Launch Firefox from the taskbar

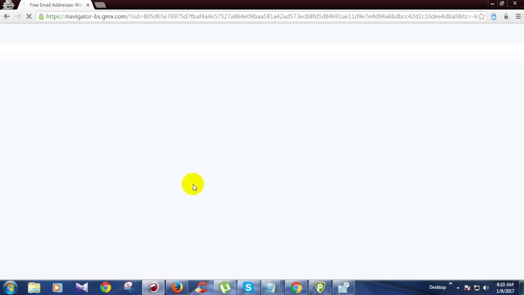[x=177, y=288]
